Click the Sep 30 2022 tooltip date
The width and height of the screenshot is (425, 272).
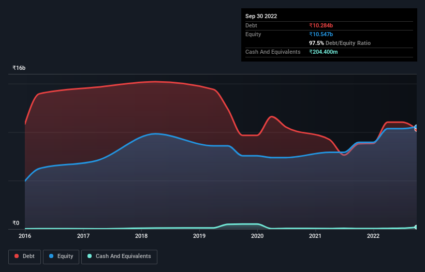261,16
